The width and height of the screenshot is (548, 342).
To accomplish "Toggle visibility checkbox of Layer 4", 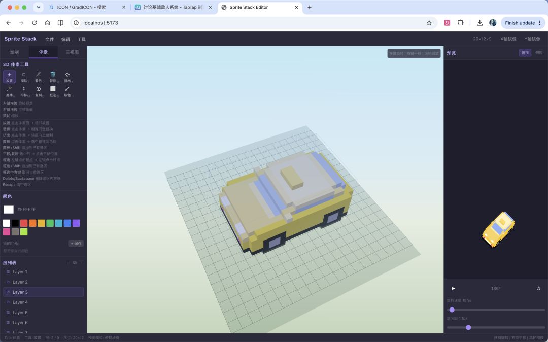I will (8, 302).
